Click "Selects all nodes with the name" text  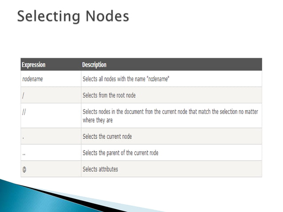point(112,79)
